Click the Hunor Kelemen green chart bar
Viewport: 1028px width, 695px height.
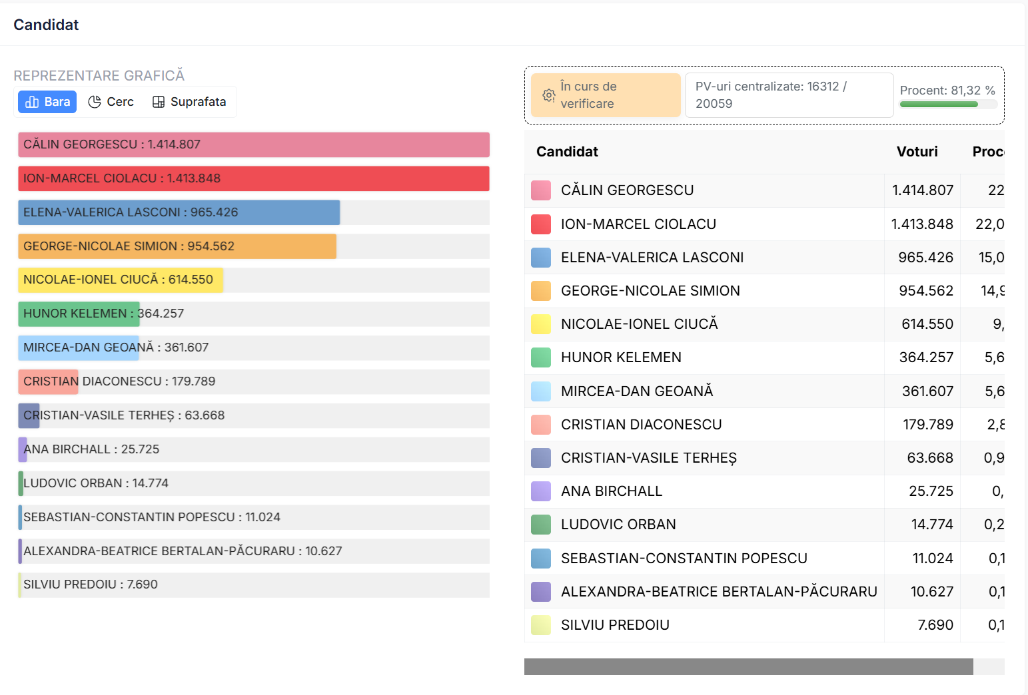point(79,314)
